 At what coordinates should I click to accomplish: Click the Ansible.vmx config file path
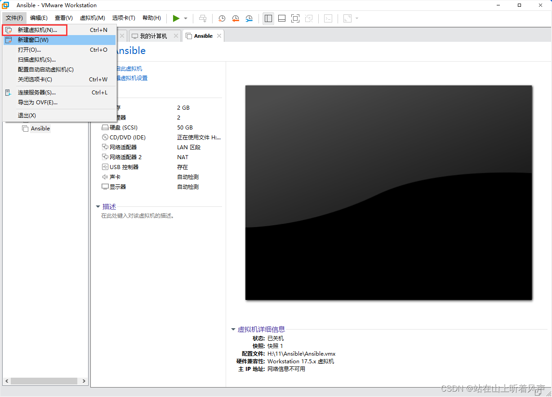301,354
